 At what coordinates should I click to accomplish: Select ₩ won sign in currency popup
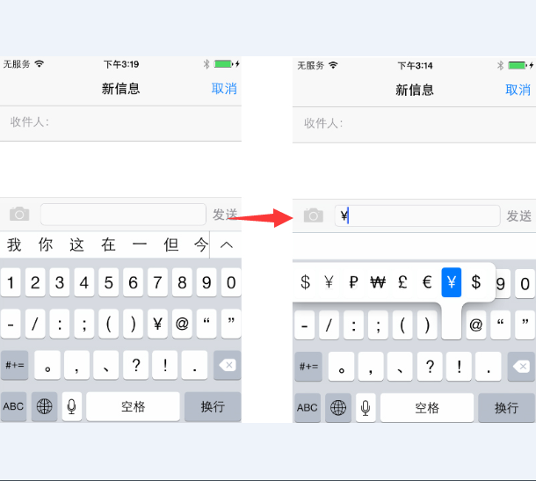click(378, 282)
